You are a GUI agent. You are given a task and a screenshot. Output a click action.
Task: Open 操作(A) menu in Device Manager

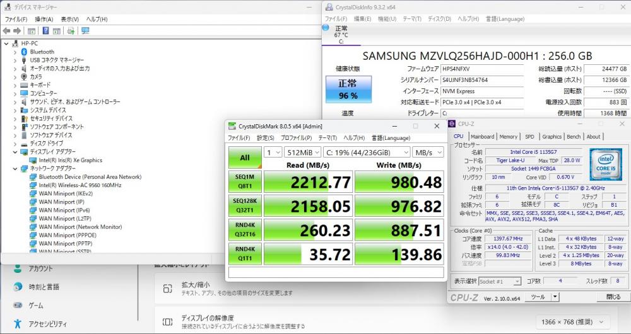(x=44, y=20)
